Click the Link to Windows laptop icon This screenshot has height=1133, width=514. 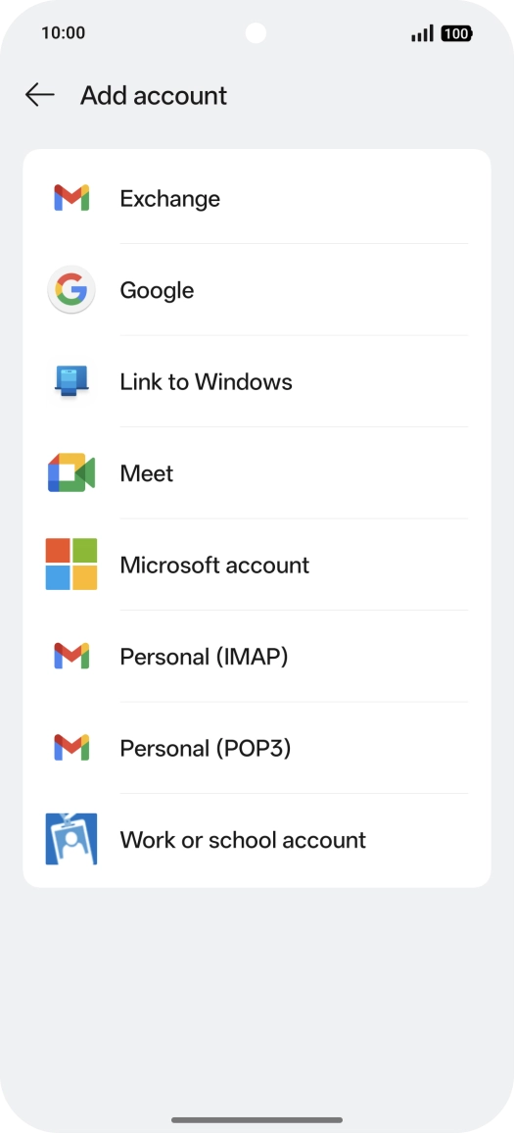pos(71,381)
